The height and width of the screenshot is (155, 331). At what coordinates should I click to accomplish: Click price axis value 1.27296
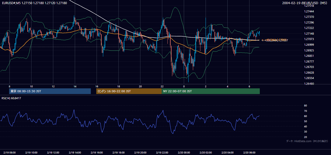(x=309, y=22)
